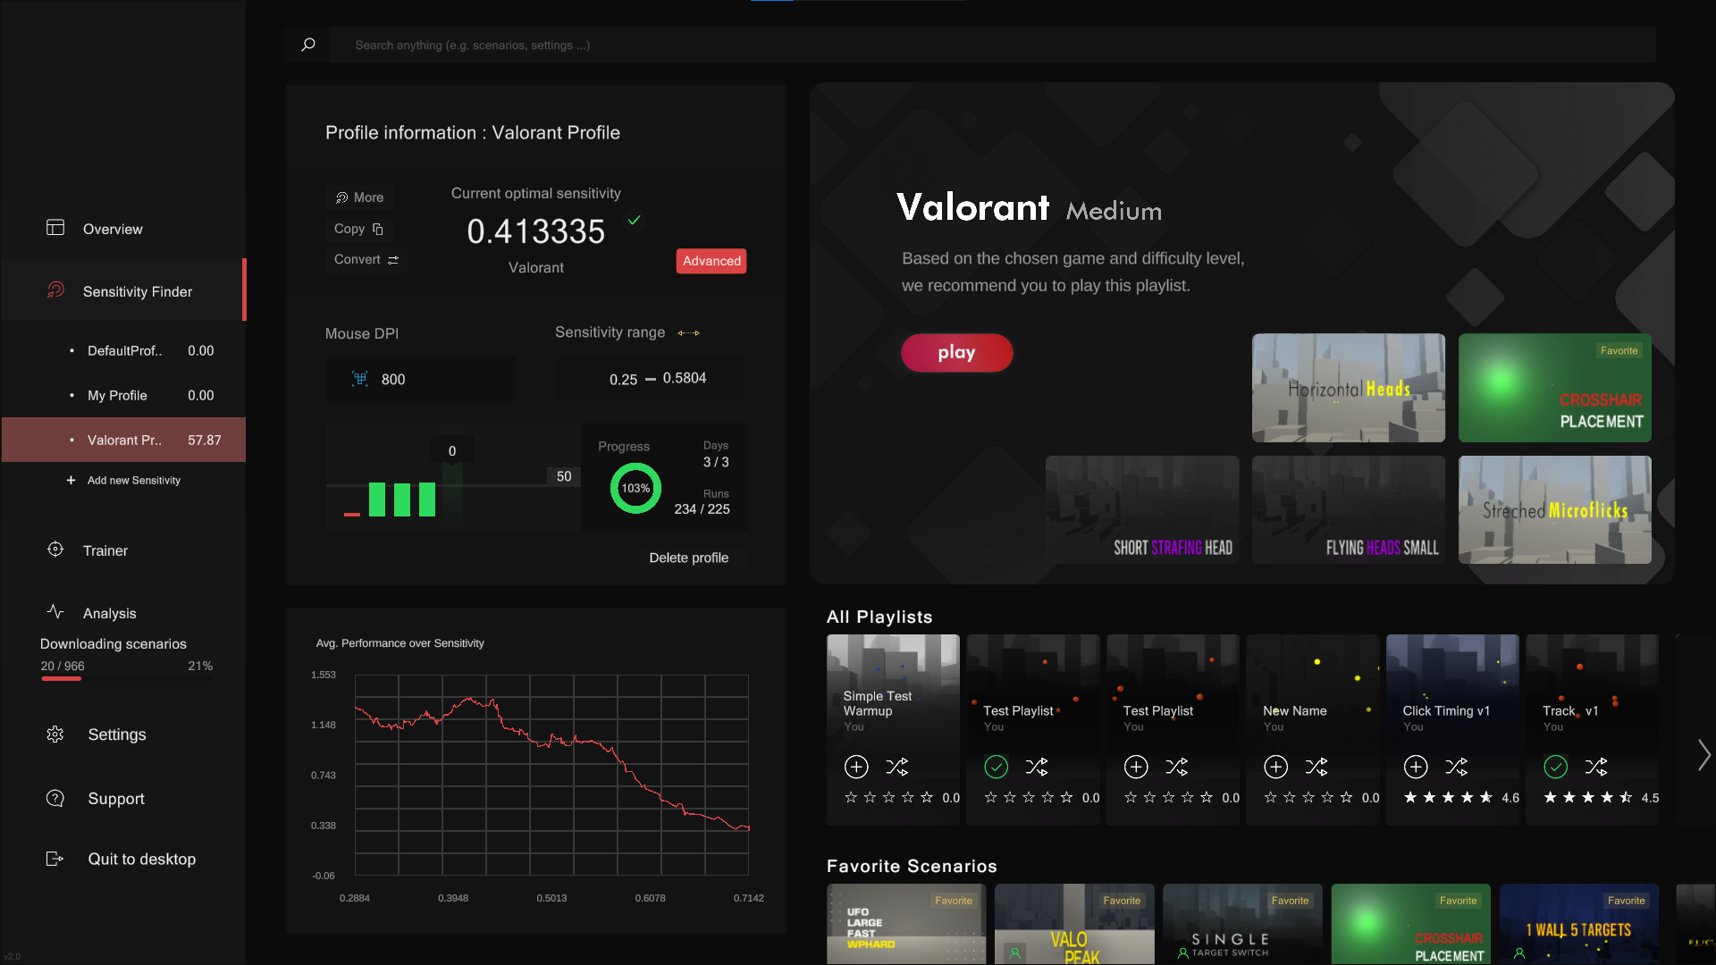Viewport: 1716px width, 965px height.
Task: Click the Convert sensitivity icon
Action: 393,260
